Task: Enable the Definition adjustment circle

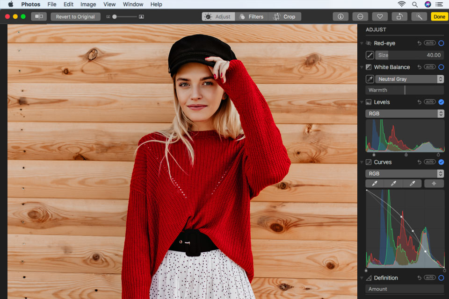Action: (x=441, y=278)
